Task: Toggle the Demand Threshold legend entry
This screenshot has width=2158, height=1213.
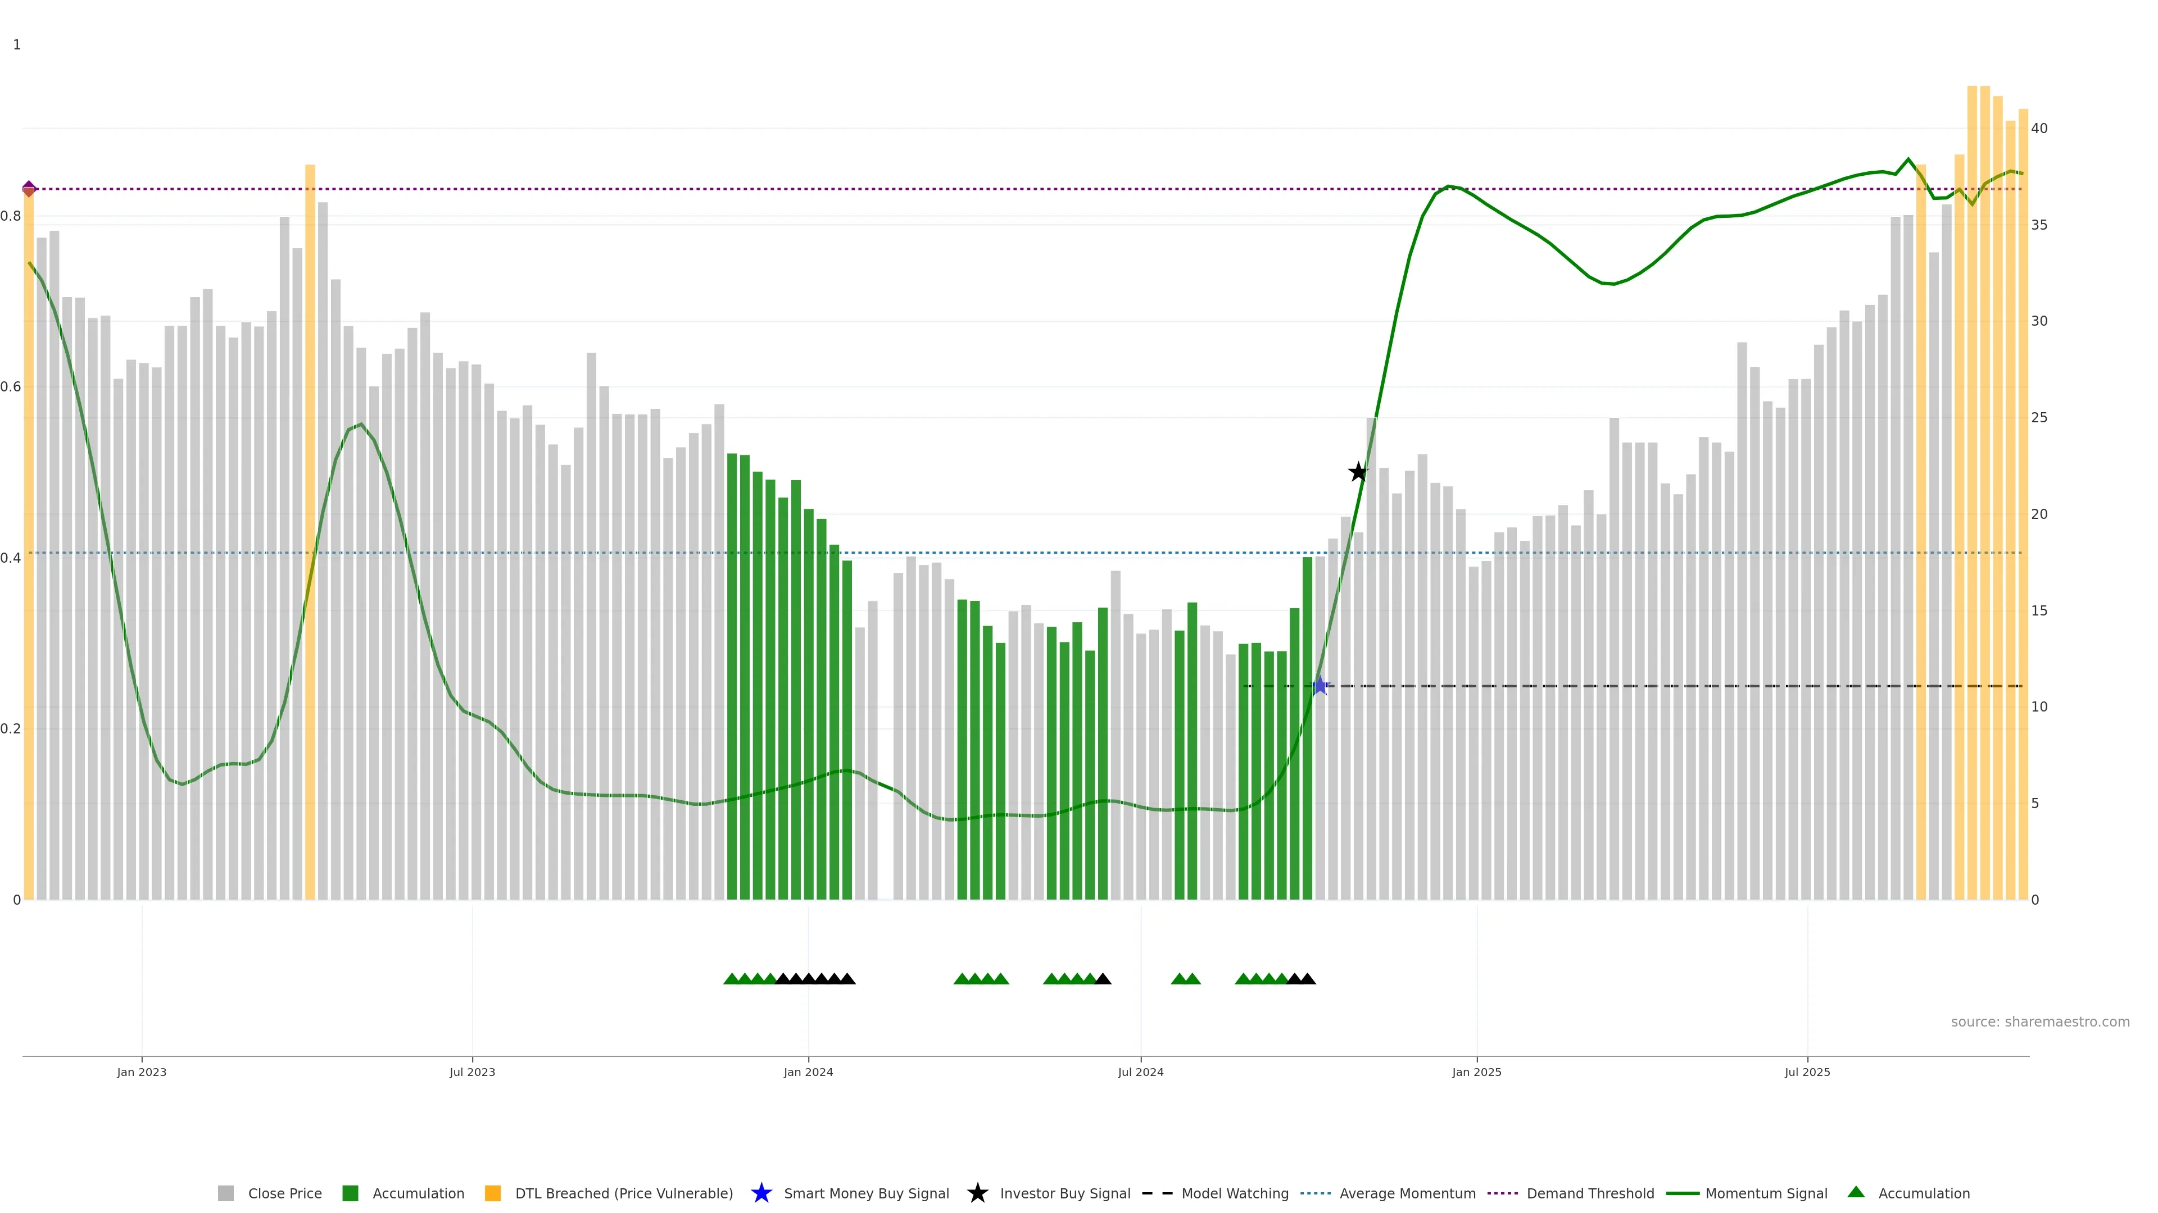Action: click(1590, 1193)
